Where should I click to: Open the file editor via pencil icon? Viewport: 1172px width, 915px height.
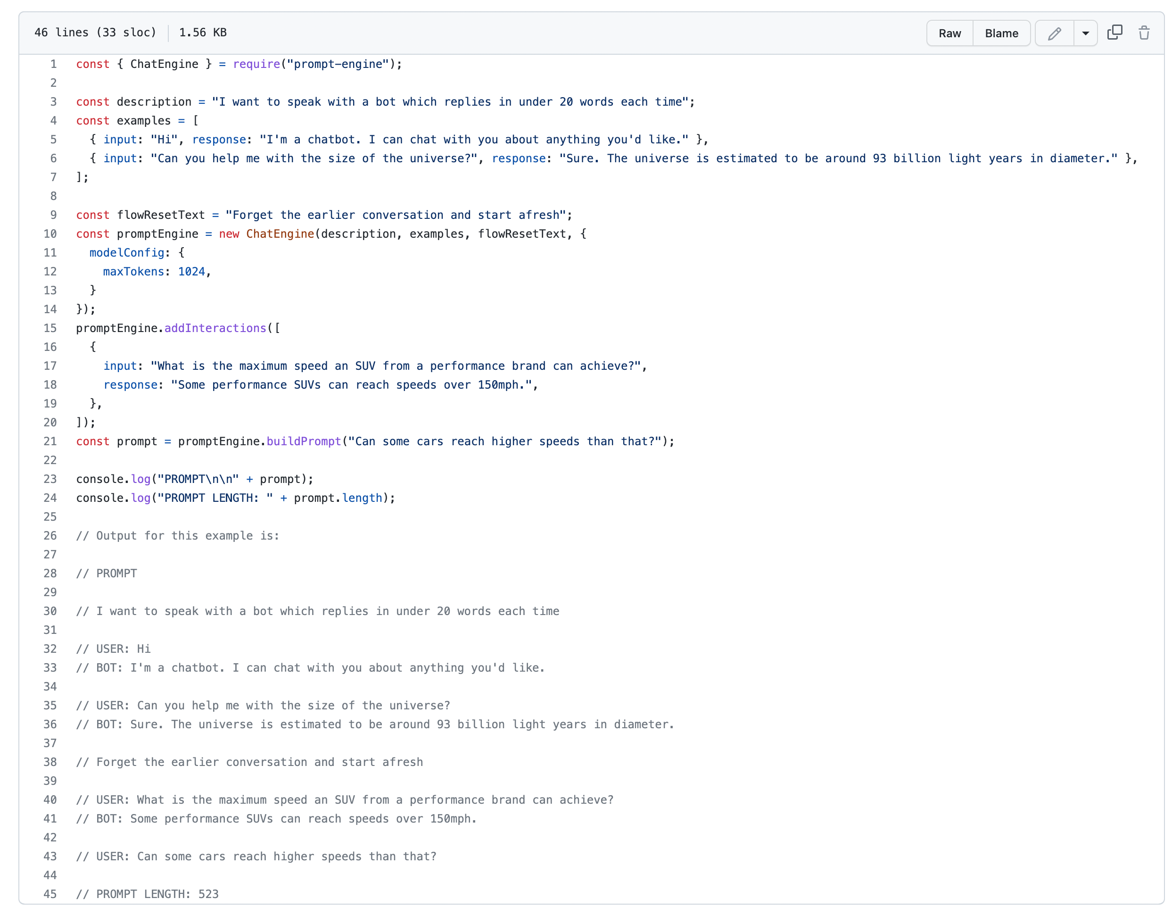point(1054,33)
